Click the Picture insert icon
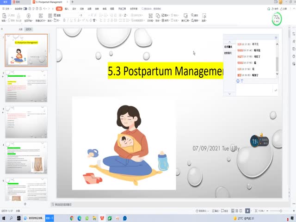Screen dimensions: 296x222 (163, 15)
